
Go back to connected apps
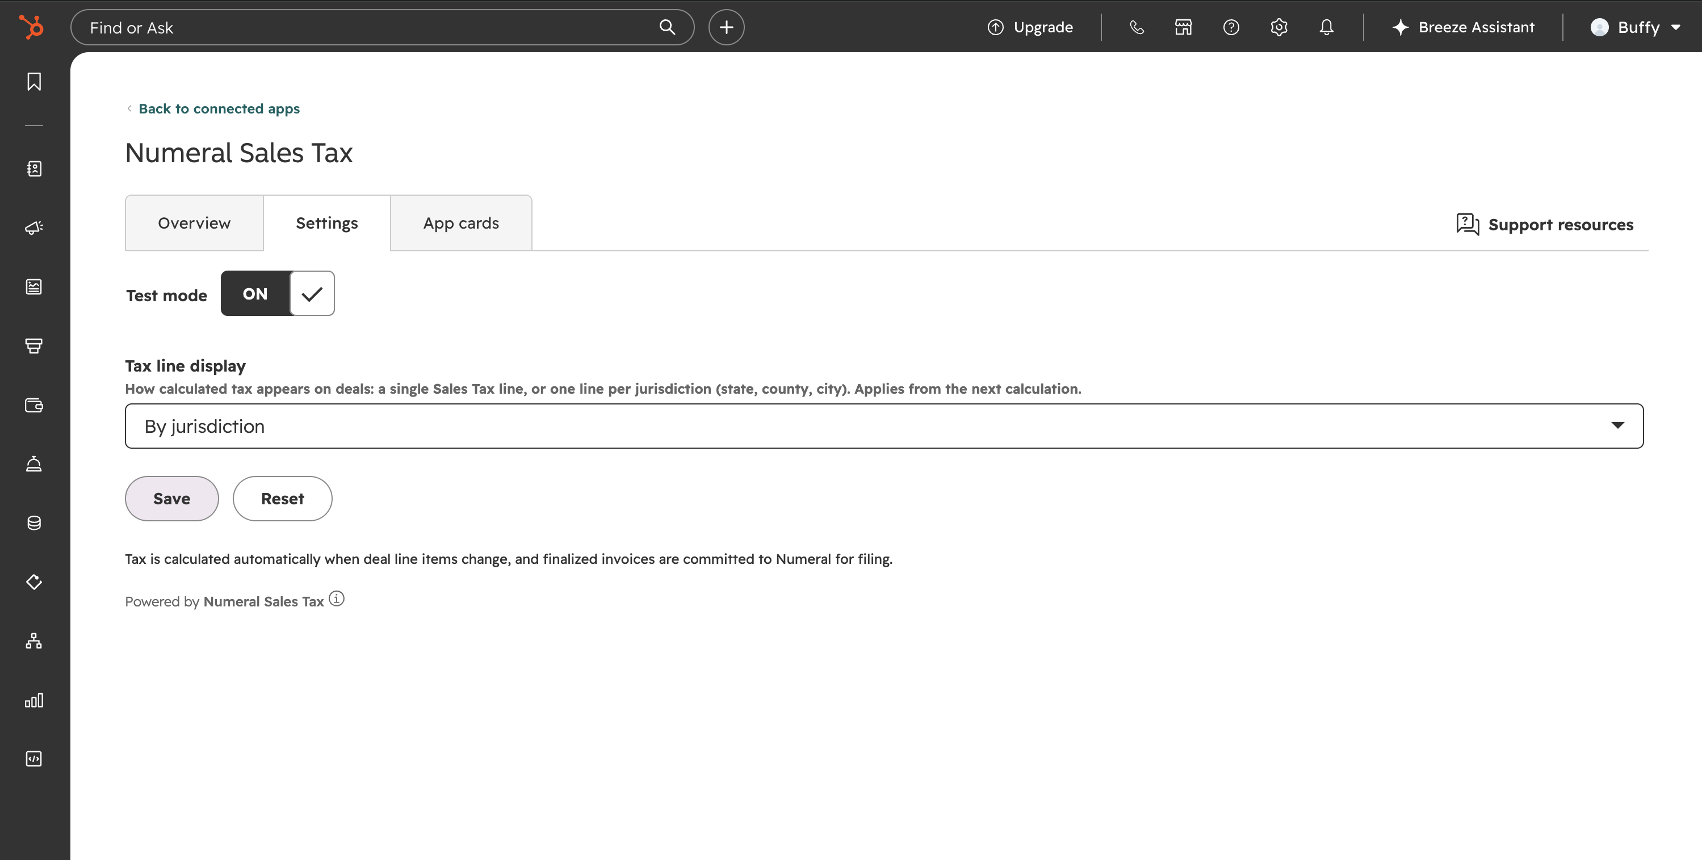tap(219, 108)
